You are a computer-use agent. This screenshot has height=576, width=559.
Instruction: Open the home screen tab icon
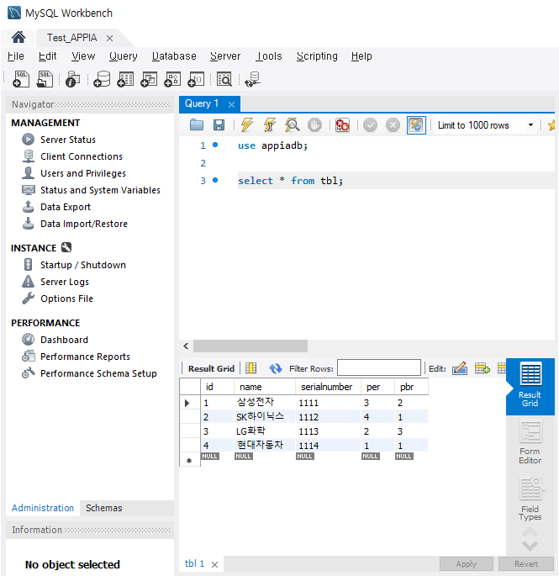coord(18,38)
